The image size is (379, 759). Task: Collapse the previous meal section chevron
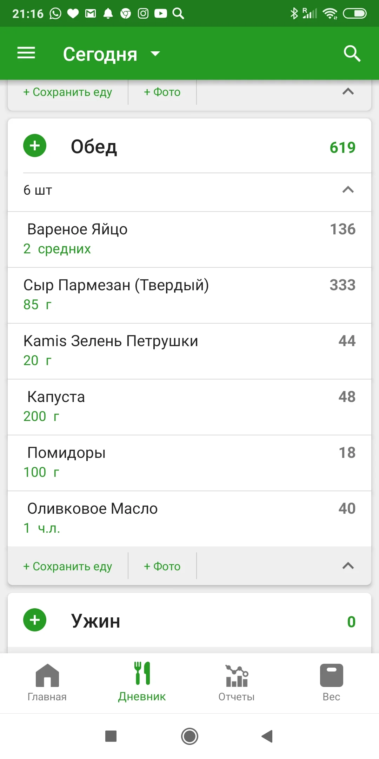coord(348,92)
